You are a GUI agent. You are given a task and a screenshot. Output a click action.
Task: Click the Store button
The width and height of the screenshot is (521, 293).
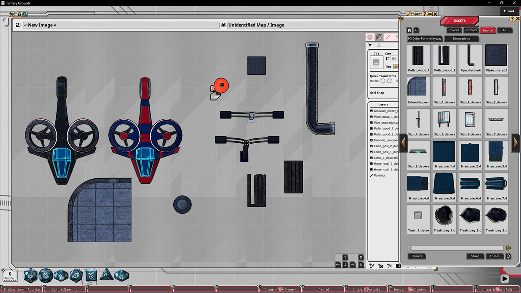click(x=475, y=256)
